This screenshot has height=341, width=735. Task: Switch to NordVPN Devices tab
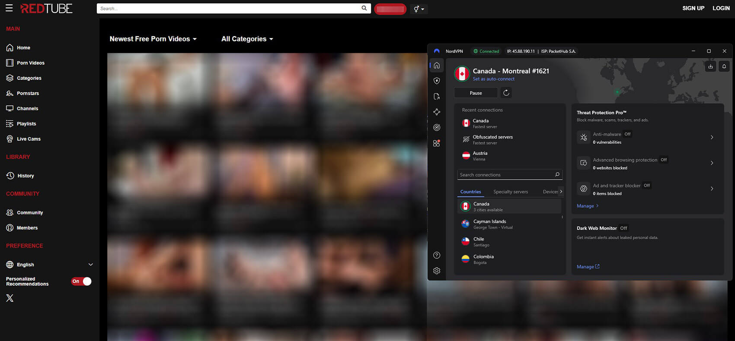pos(550,192)
